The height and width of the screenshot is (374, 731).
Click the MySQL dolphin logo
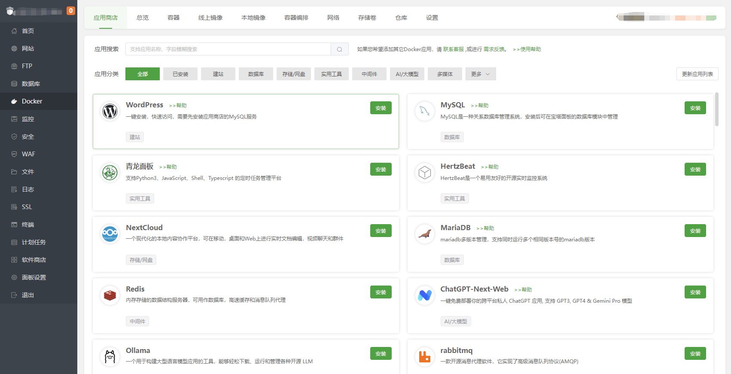point(425,112)
